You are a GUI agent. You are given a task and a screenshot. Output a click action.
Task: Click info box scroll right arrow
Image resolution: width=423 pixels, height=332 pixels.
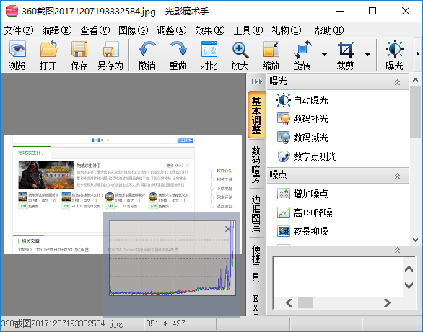click(x=387, y=302)
